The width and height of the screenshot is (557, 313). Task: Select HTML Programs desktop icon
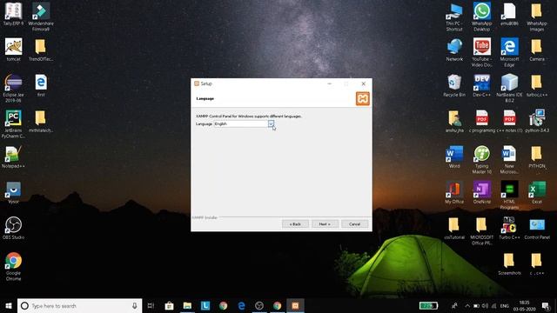pos(509,195)
